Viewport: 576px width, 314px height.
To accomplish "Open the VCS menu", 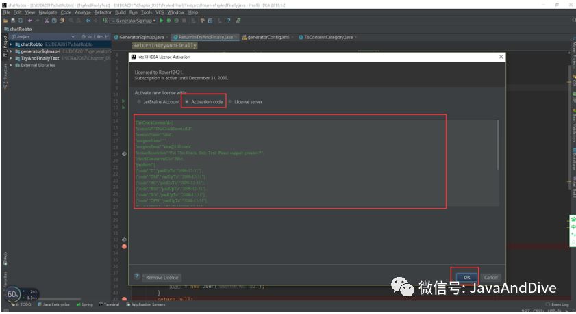I will [160, 12].
